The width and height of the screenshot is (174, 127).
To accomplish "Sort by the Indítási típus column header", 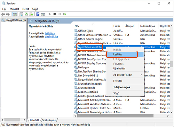I will 149,26.
